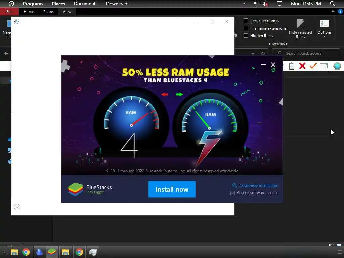
Task: Open the monitor graph app in taskbar
Action: click(x=93, y=252)
